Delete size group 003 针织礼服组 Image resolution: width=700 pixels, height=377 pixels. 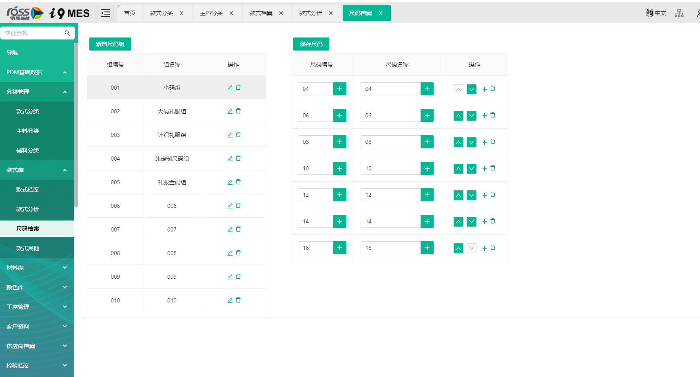point(238,135)
